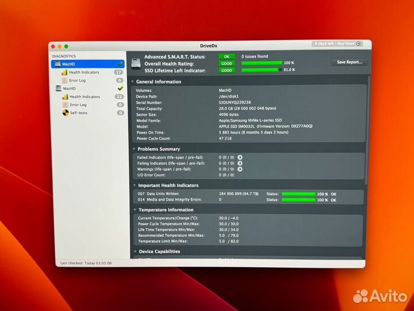Collapse the Temperature Information section

[x=132, y=210]
